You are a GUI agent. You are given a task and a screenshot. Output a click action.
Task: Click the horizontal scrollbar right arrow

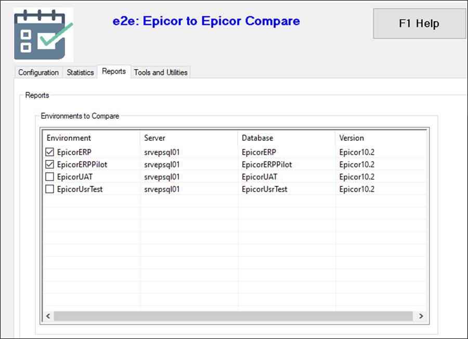[421, 316]
